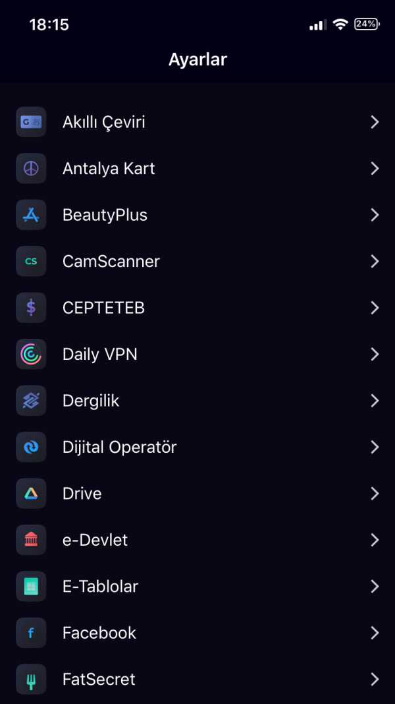Tap the e-Devlet building icon
The width and height of the screenshot is (395, 704).
(31, 540)
